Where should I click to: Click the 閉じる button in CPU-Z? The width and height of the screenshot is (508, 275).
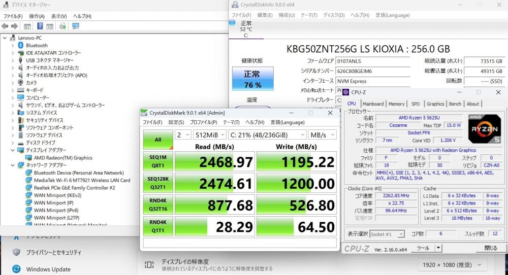pyautogui.click(x=490, y=248)
